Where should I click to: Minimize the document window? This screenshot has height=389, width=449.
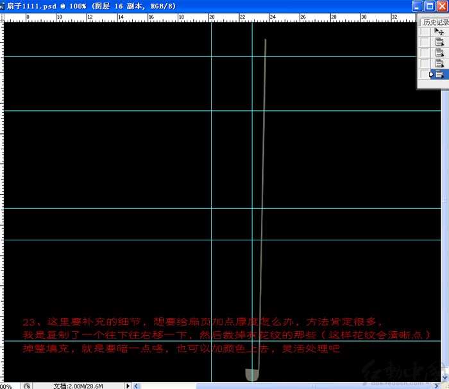tap(418, 6)
